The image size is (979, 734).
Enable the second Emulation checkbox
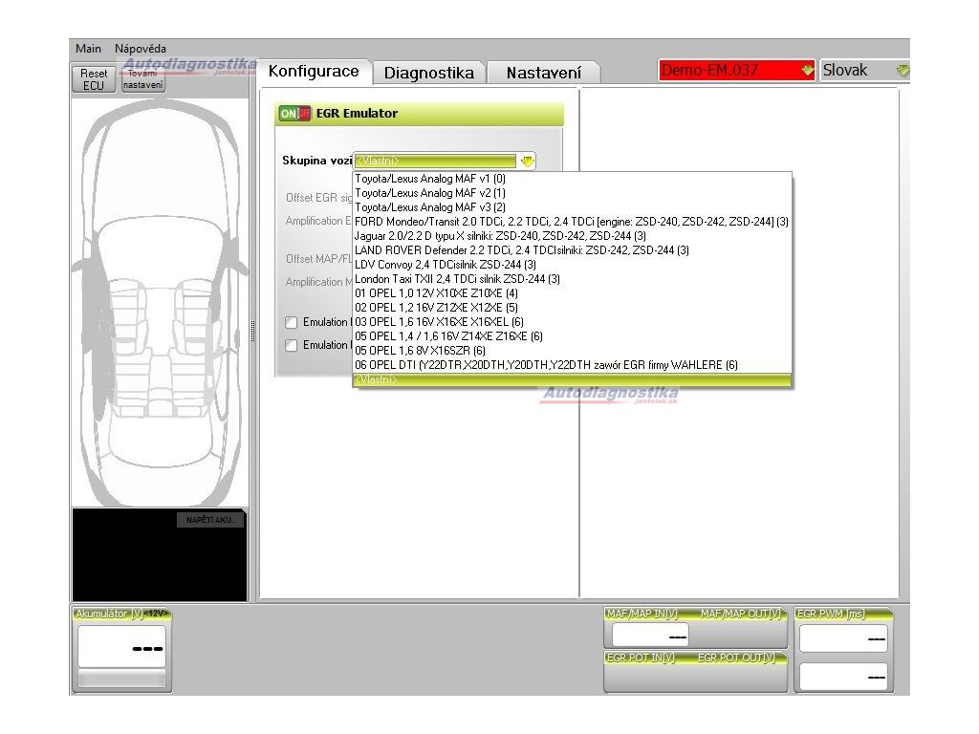[x=292, y=346]
